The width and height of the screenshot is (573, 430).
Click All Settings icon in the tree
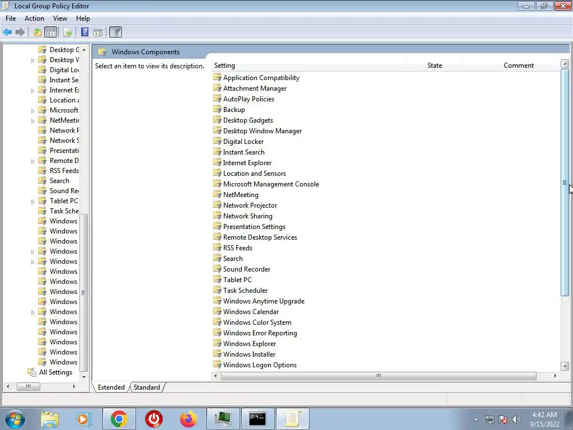pyautogui.click(x=32, y=372)
